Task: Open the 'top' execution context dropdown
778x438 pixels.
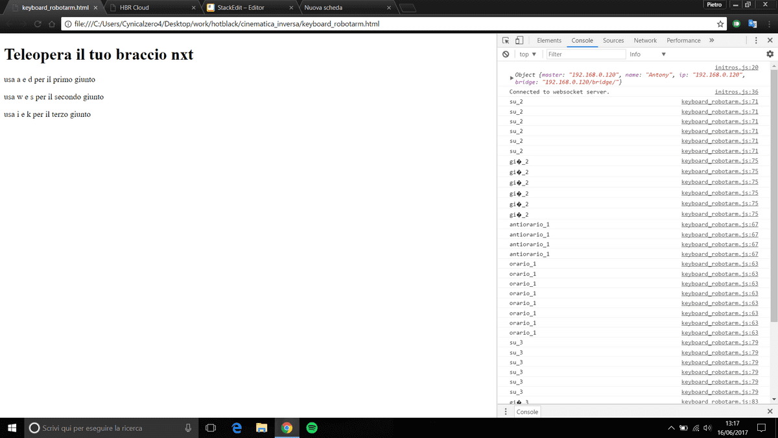Action: [528, 55]
